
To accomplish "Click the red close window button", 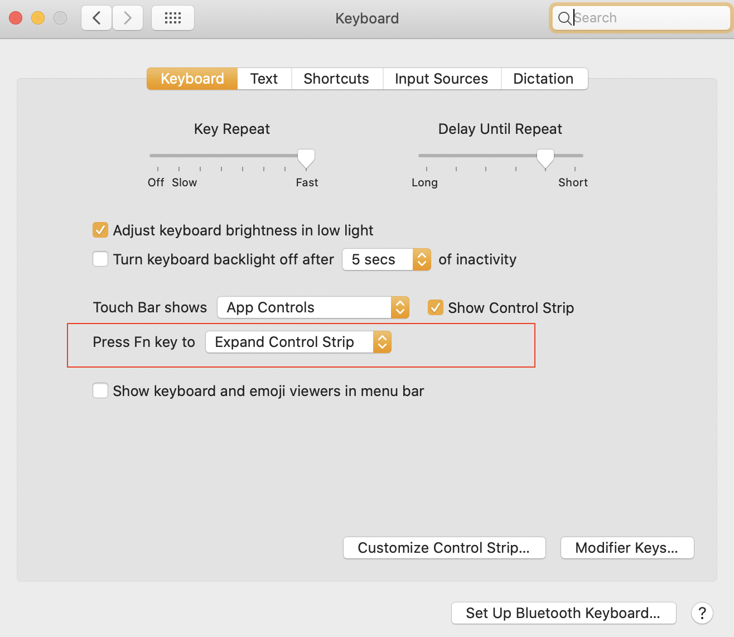I will pyautogui.click(x=16, y=18).
